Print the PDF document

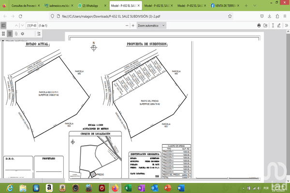(x=259, y=25)
